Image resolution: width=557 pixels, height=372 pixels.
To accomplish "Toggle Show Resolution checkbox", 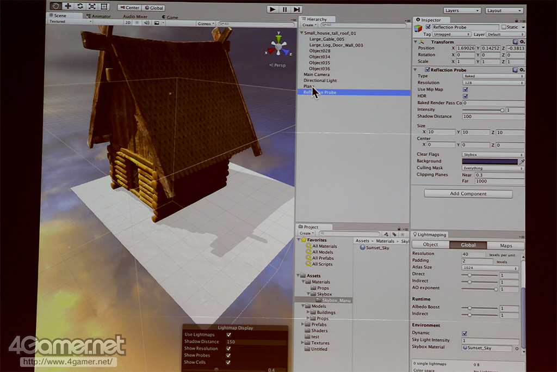I will pyautogui.click(x=228, y=349).
